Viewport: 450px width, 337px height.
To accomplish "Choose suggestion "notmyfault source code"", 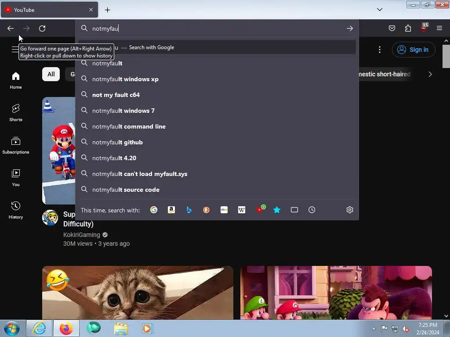I will click(x=217, y=190).
